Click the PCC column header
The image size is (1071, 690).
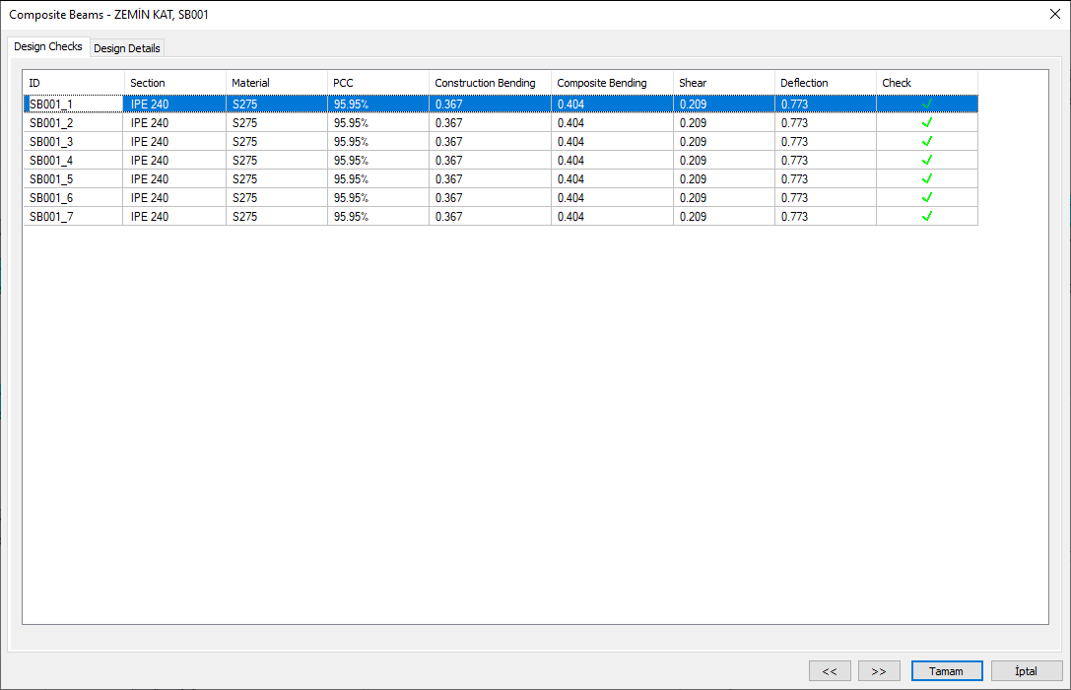coord(377,83)
